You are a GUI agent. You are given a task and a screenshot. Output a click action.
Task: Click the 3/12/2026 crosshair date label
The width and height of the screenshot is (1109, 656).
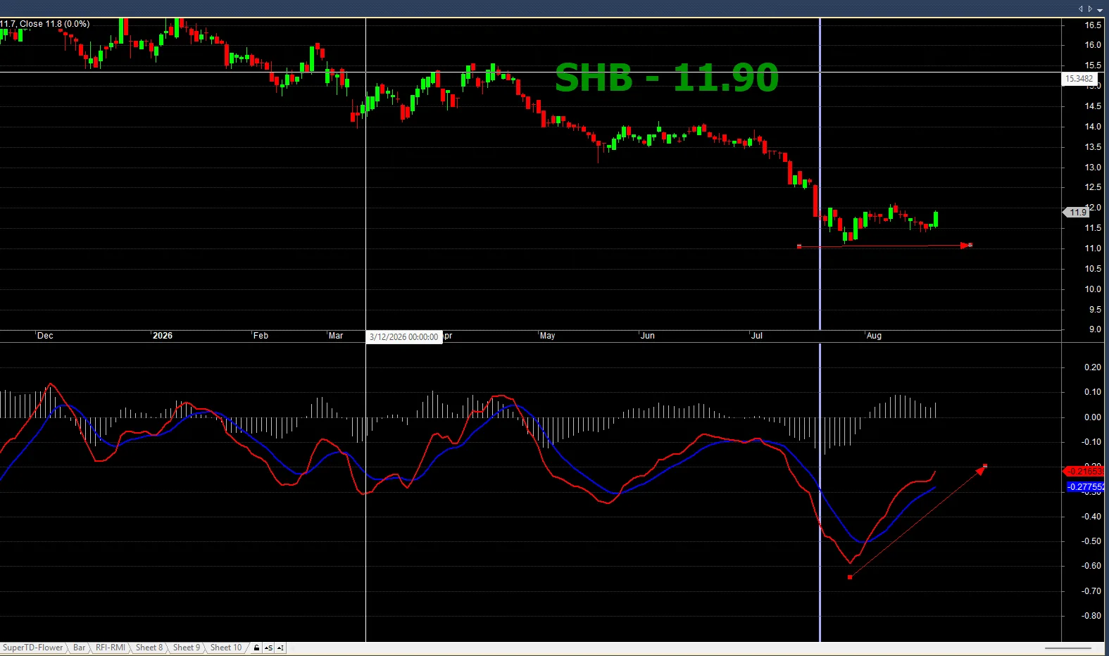click(x=403, y=337)
